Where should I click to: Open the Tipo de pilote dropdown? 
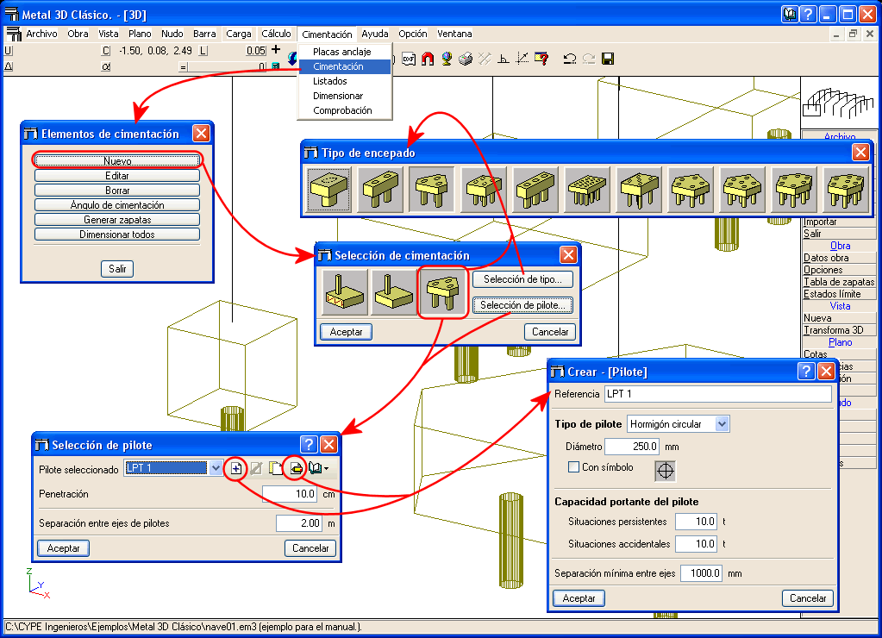tap(722, 423)
